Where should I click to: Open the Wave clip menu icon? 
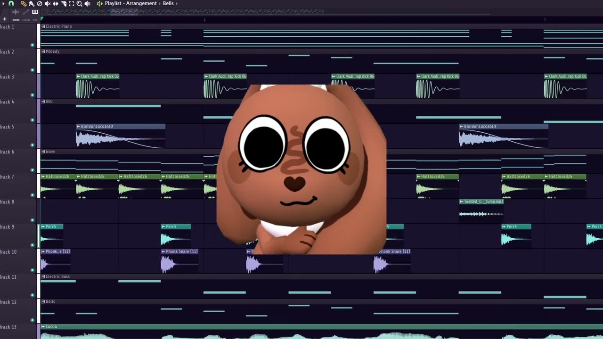(x=43, y=152)
